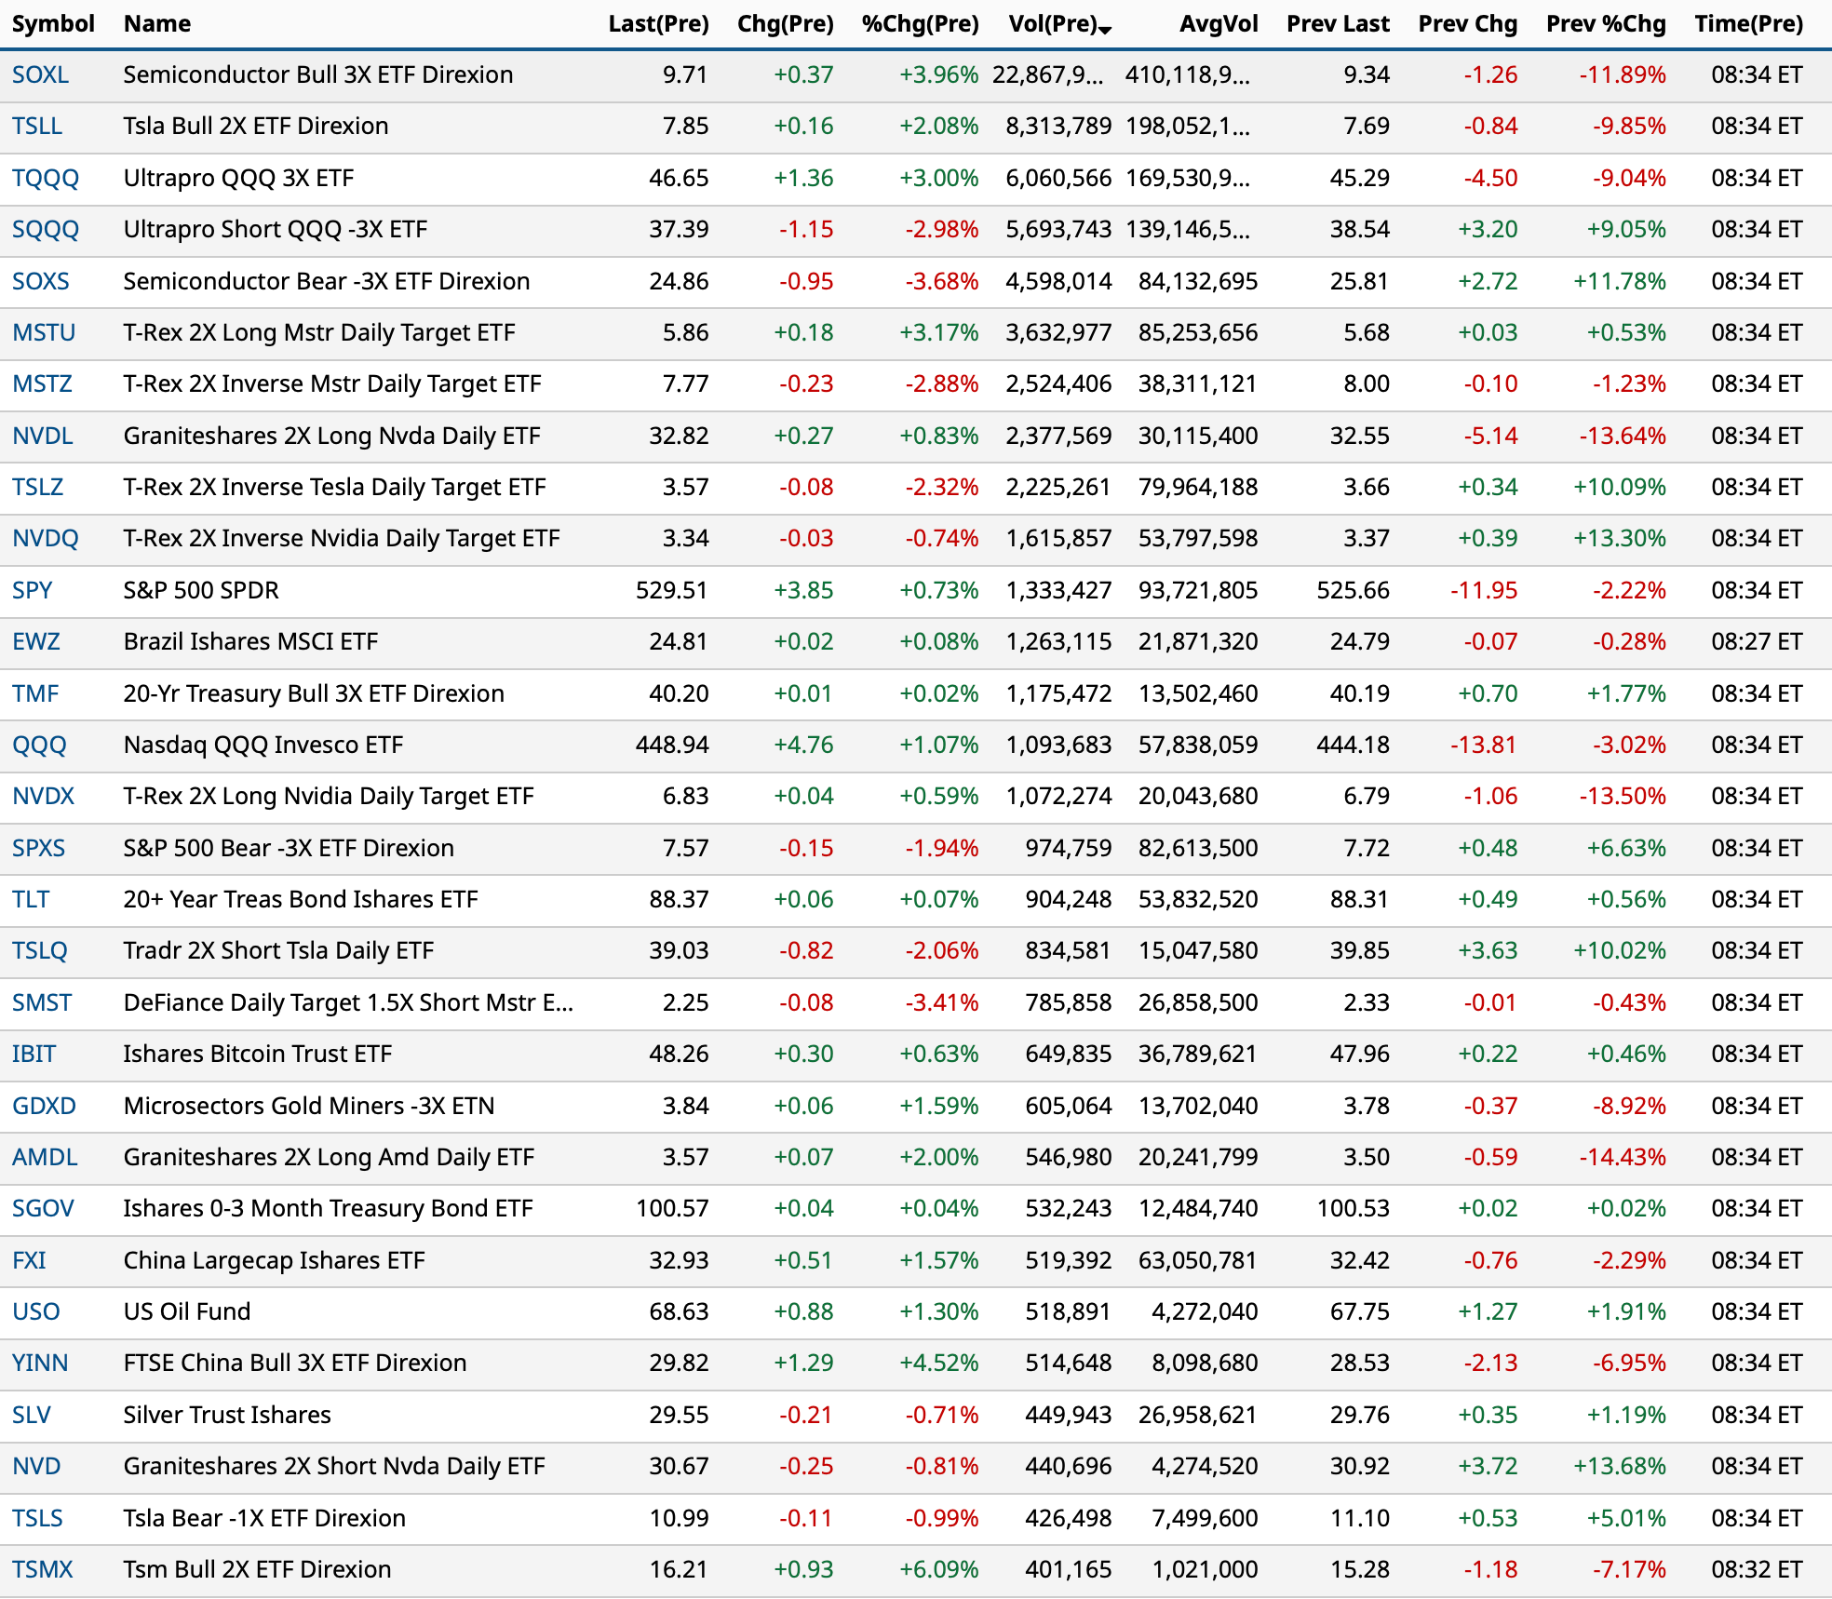Open the TQQQ ticker link

[x=45, y=178]
